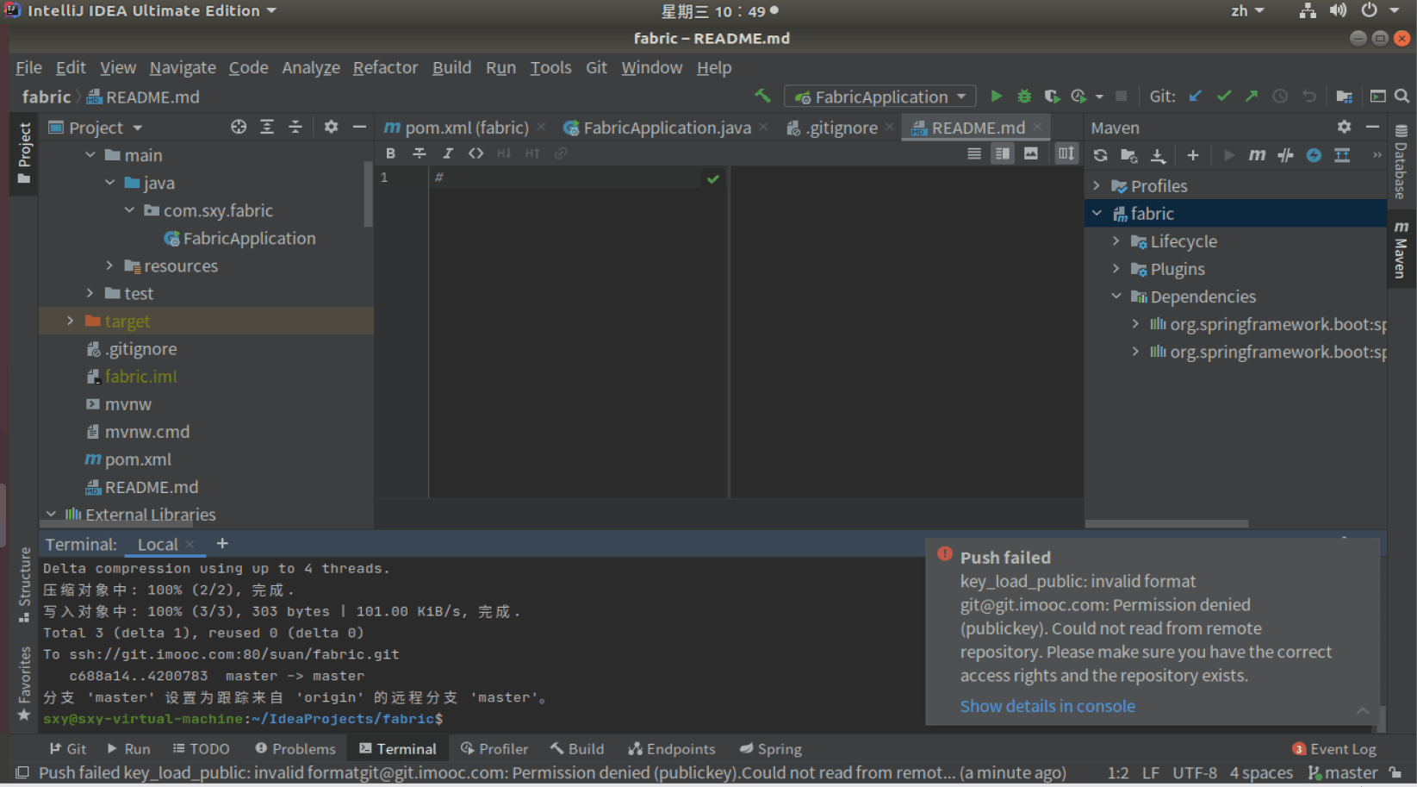Viewport: 1417px width, 787px height.
Task: Click Show details in console link
Action: coord(1047,706)
